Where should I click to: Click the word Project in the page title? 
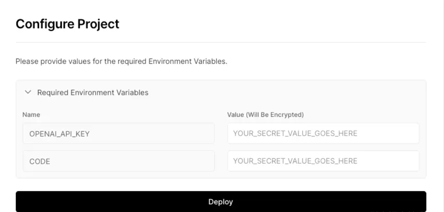click(98, 24)
